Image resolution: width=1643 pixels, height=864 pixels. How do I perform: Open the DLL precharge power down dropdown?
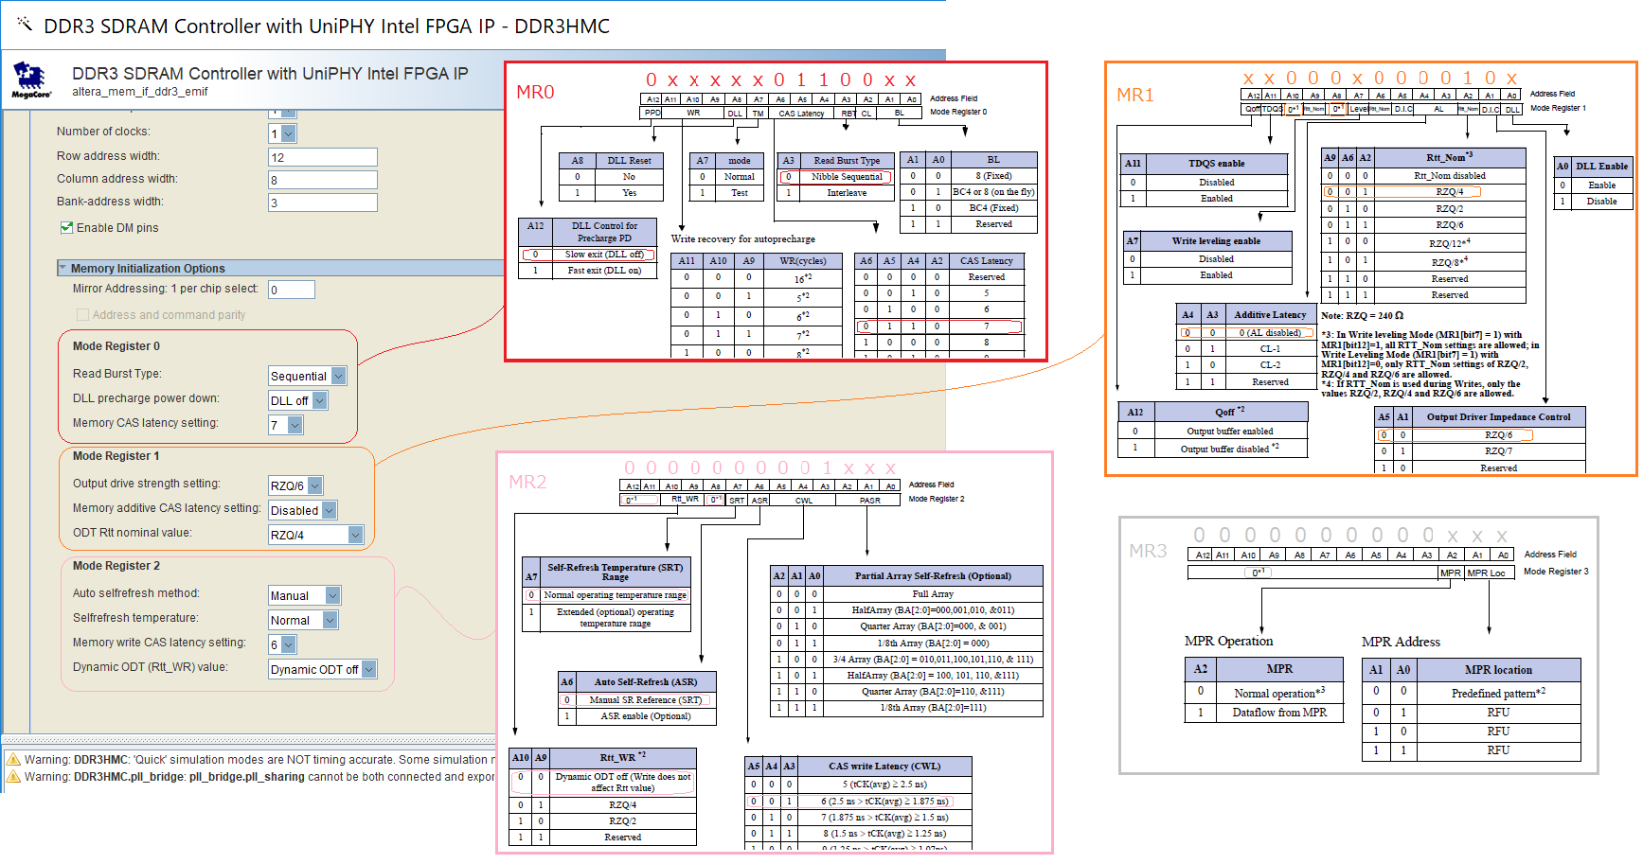pos(319,400)
